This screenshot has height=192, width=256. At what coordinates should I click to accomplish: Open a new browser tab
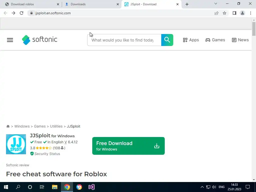pos(187,4)
